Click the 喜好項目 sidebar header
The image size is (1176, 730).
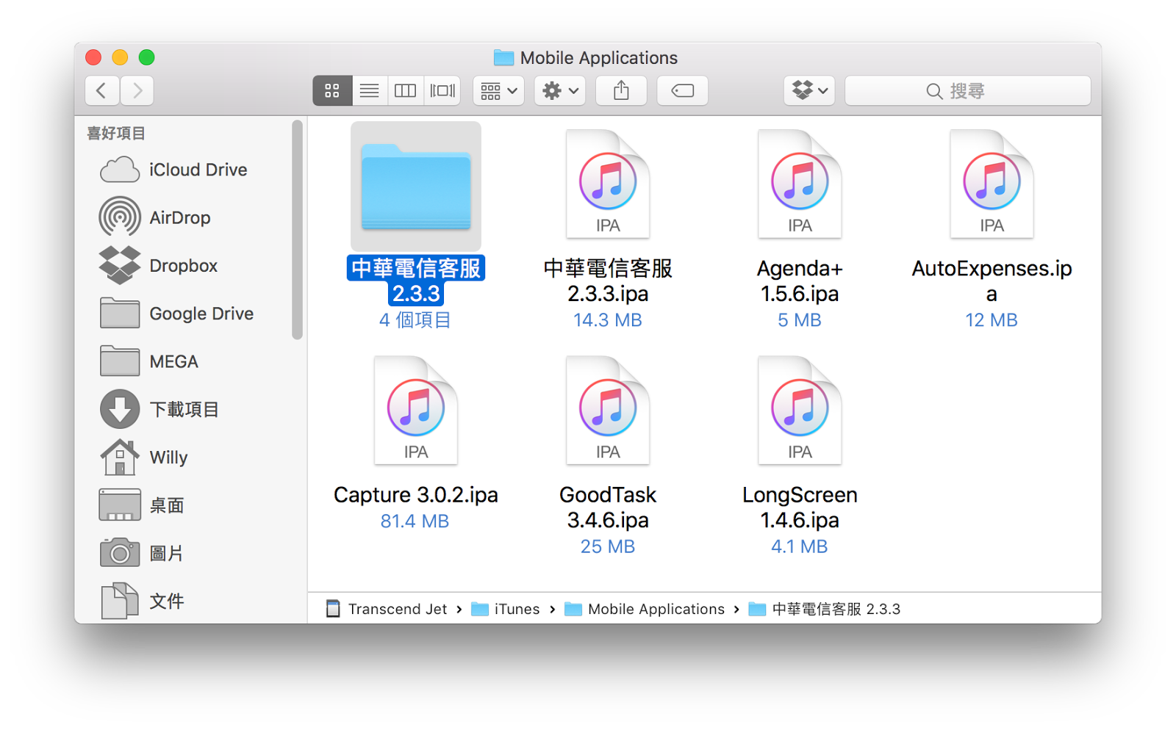116,133
